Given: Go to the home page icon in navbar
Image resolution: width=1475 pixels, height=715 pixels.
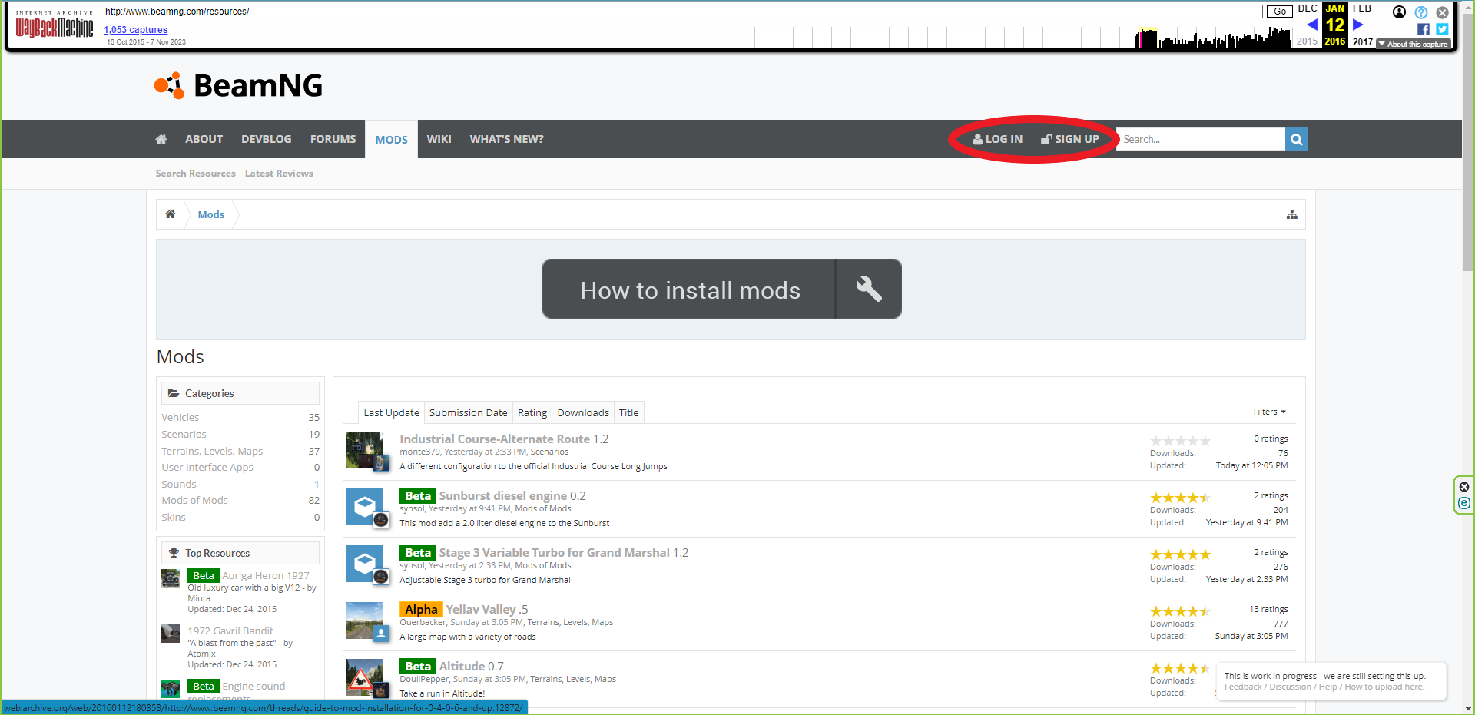Looking at the screenshot, I should (161, 139).
